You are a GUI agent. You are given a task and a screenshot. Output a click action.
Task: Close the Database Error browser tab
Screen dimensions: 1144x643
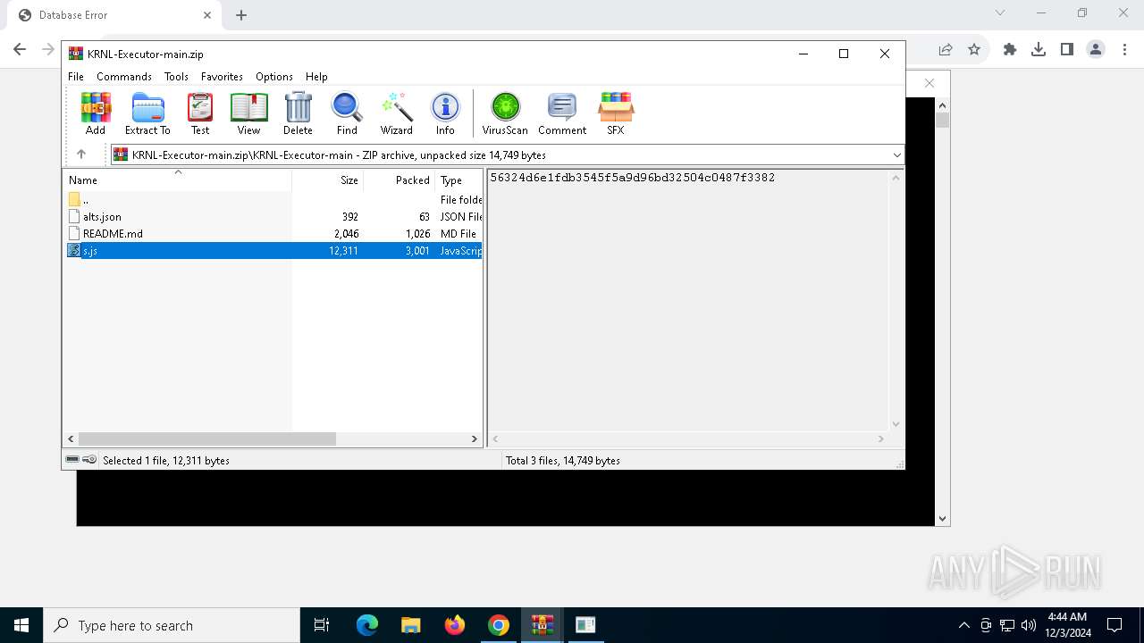(x=207, y=15)
